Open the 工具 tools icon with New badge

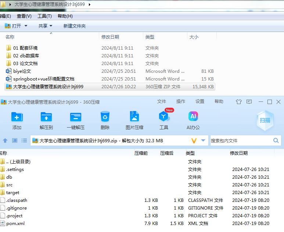(x=164, y=116)
